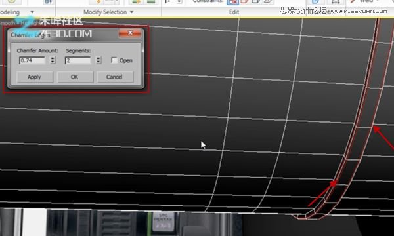The height and width of the screenshot is (236, 394).
Task: Click the Edit panel label in ribbon
Action: click(x=234, y=12)
